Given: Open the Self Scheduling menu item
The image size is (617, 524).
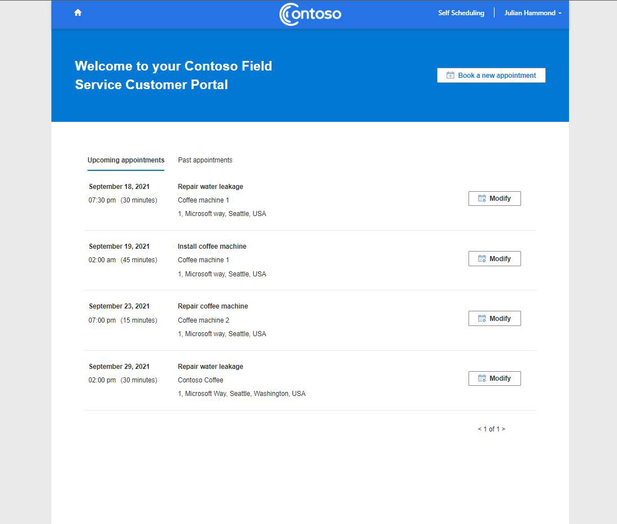Looking at the screenshot, I should coord(461,13).
